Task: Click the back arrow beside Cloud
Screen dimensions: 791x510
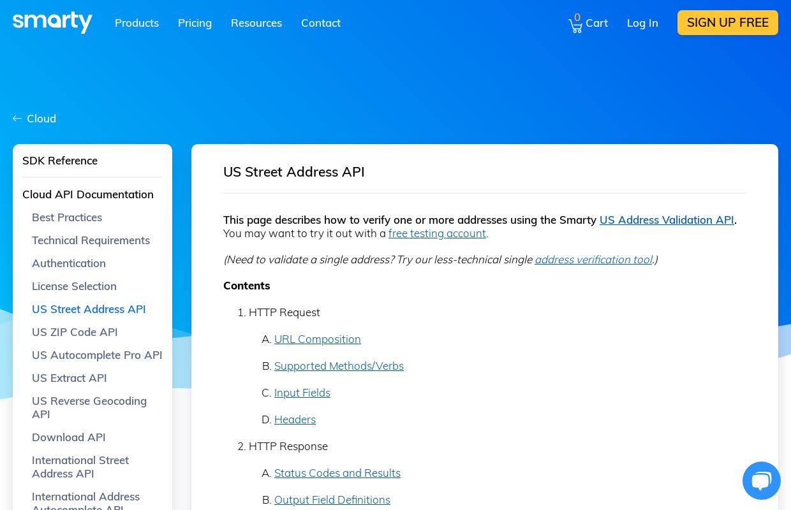Action: click(x=17, y=119)
